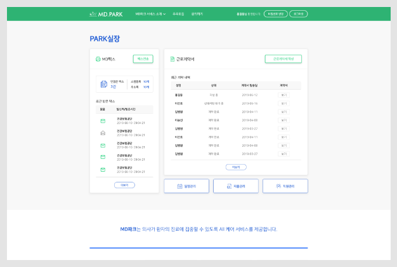This screenshot has height=267, width=397.
Task: Click the document icon next to 근로계약서
Action: tap(172, 59)
